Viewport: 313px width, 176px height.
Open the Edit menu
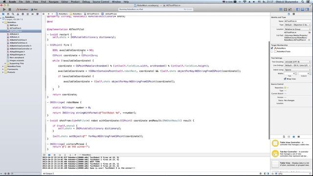28,1
